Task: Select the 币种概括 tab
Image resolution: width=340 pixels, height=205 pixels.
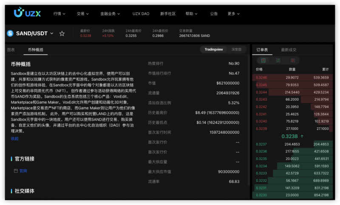Action: coord(36,50)
